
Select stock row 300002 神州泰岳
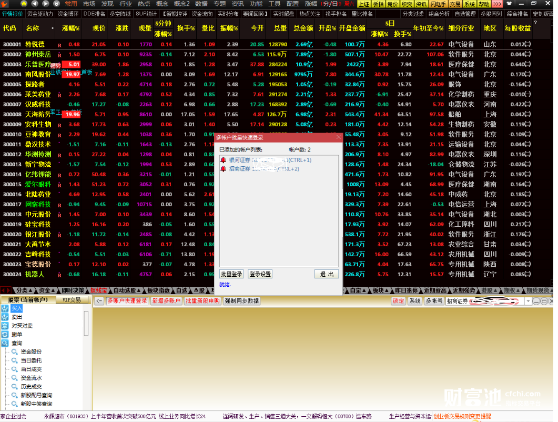[x=267, y=55]
